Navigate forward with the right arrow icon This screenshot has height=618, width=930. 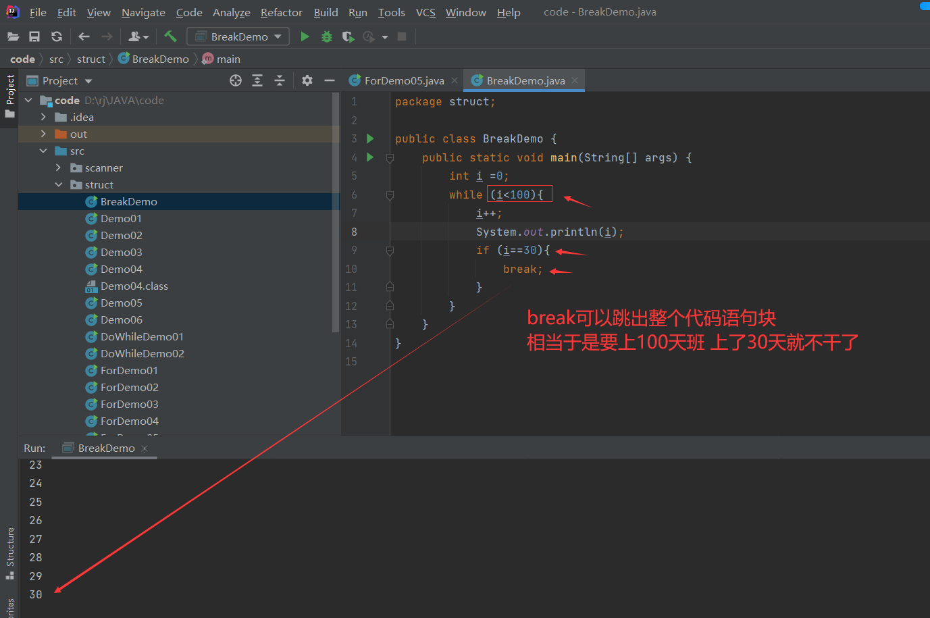tap(107, 36)
